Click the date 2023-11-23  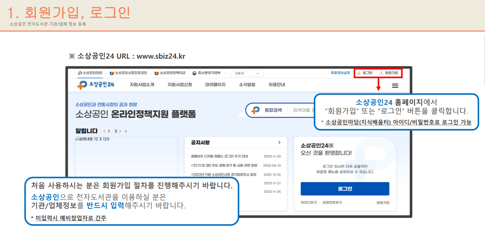(x=272, y=156)
